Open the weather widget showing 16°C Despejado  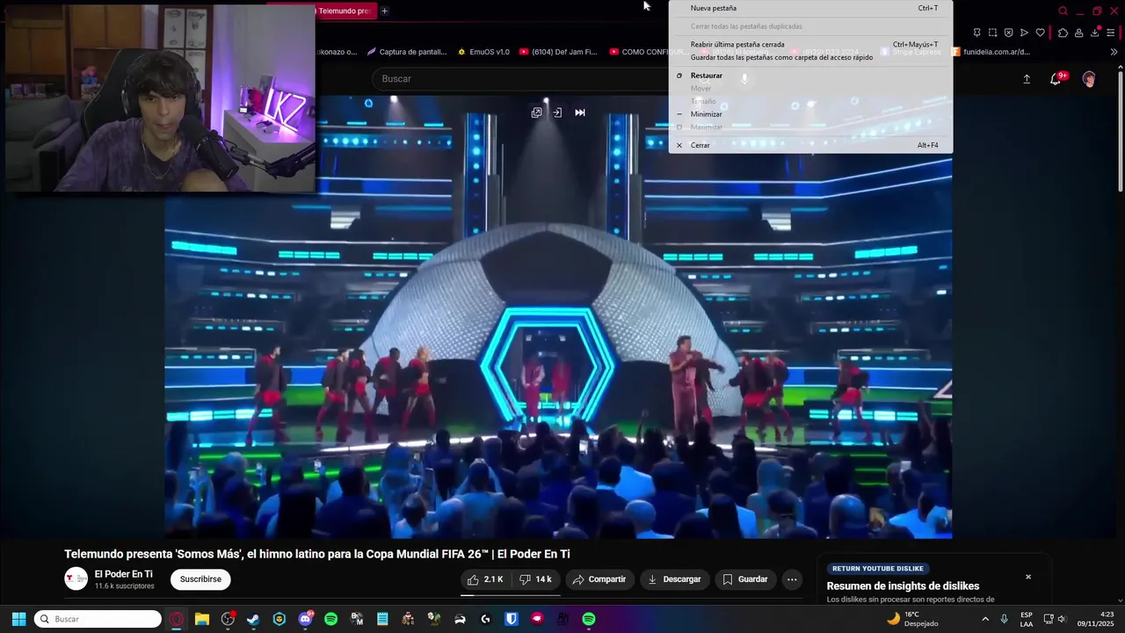(912, 619)
